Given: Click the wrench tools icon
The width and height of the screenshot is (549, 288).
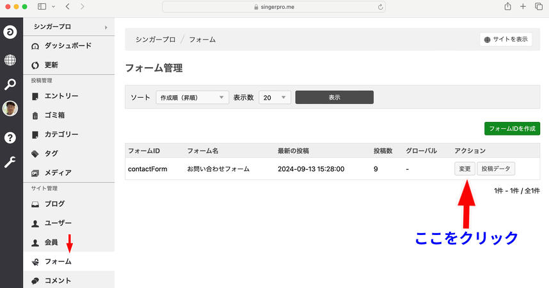Looking at the screenshot, I should coord(10,162).
